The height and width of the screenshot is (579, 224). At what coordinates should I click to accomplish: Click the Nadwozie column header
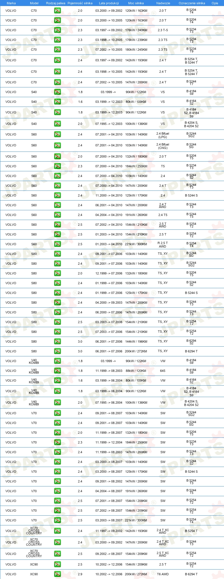click(163, 3)
